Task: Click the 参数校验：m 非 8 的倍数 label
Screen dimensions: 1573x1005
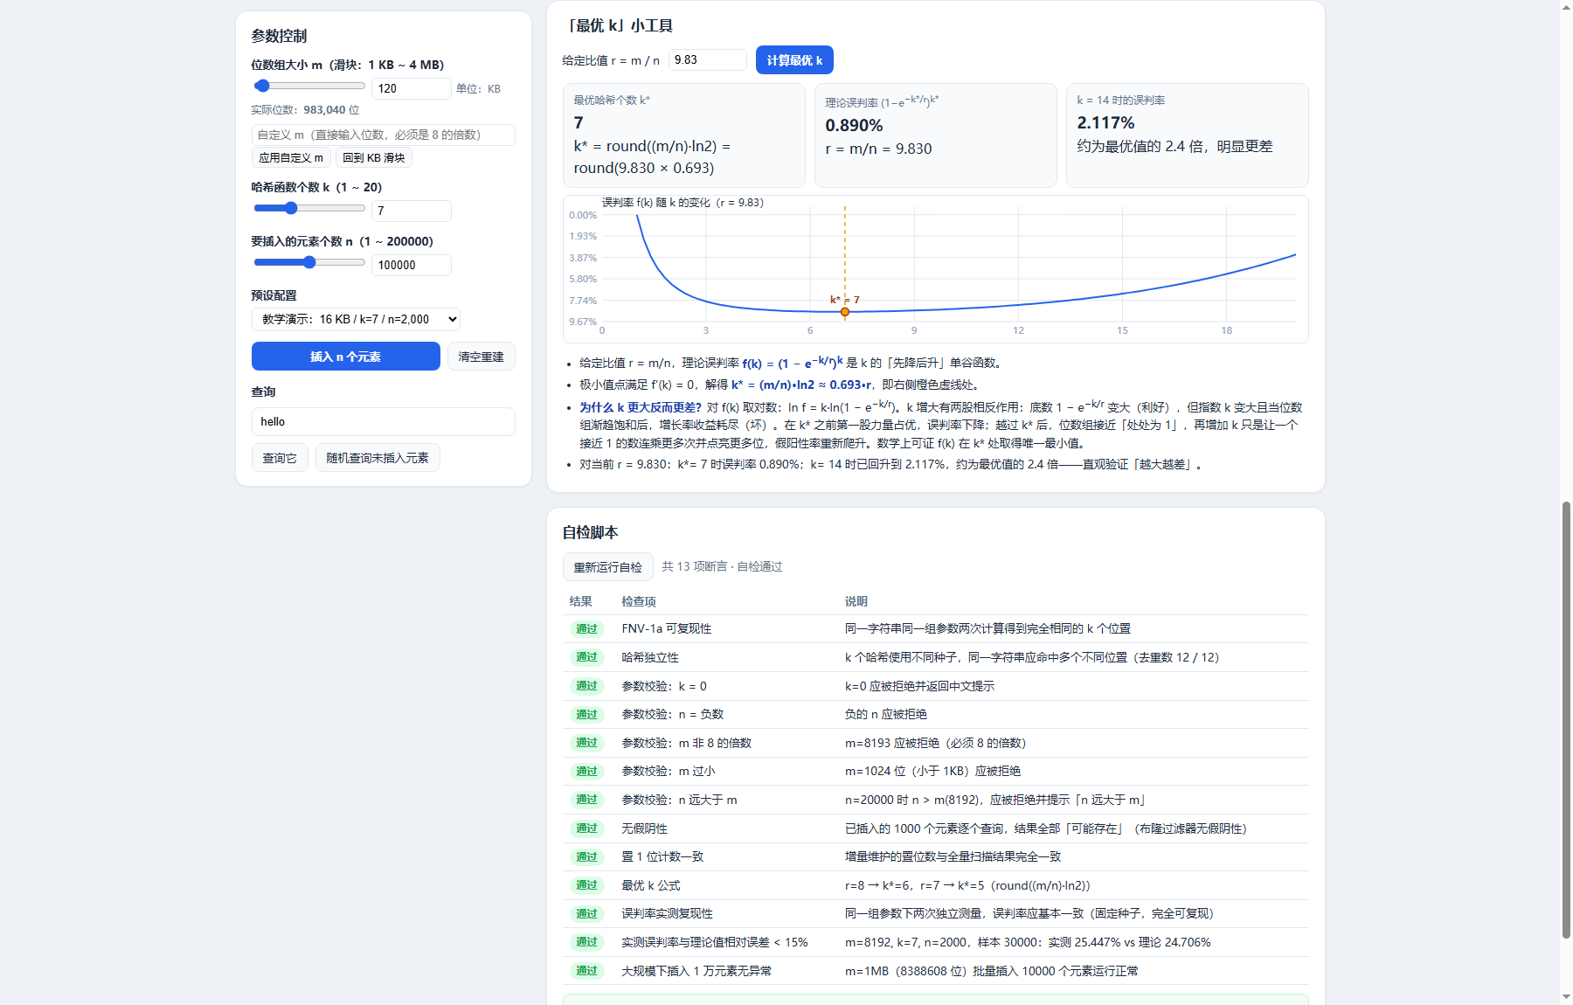Action: click(687, 743)
